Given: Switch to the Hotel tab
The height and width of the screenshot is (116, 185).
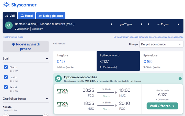Looking at the screenshot, I should [x=27, y=16].
